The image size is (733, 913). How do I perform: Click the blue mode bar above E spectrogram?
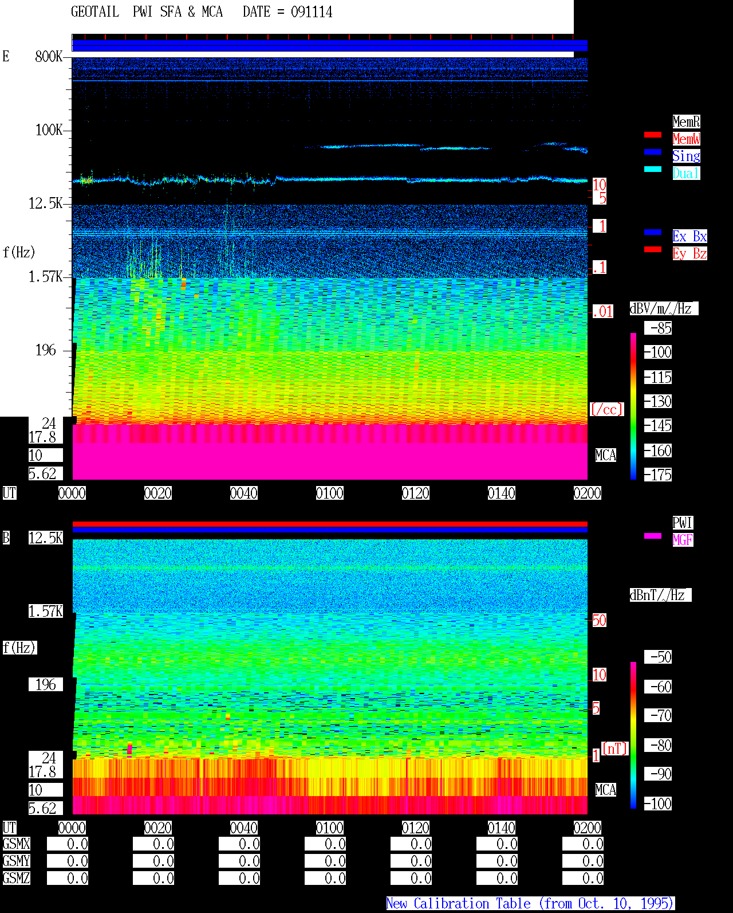coord(330,46)
